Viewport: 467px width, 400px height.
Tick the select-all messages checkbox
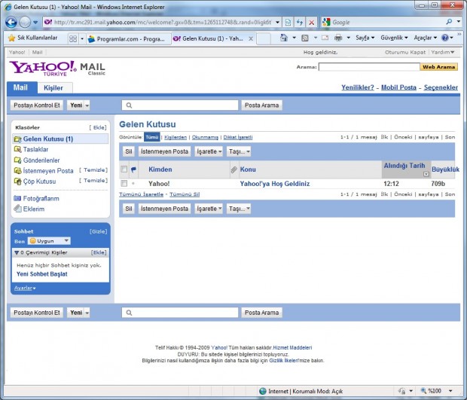tap(124, 169)
